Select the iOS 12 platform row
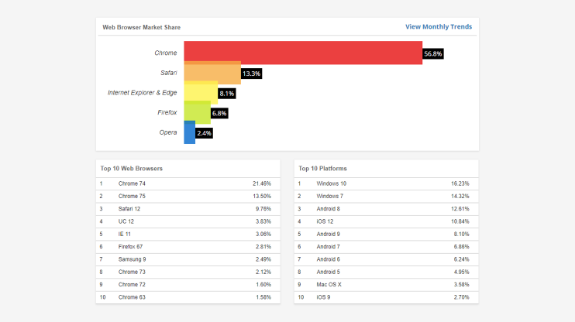 386,221
